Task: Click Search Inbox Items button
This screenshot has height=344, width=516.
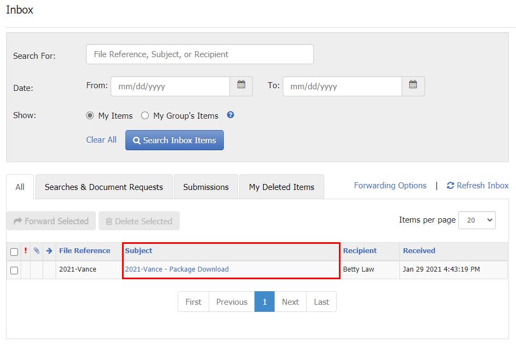Action: 174,140
